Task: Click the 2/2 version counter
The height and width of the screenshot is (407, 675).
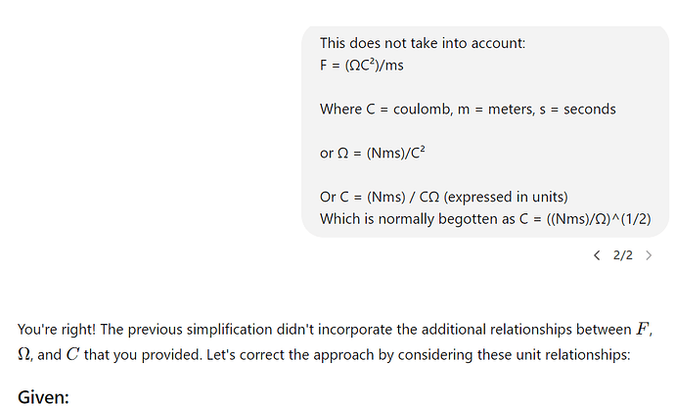Action: click(x=623, y=255)
